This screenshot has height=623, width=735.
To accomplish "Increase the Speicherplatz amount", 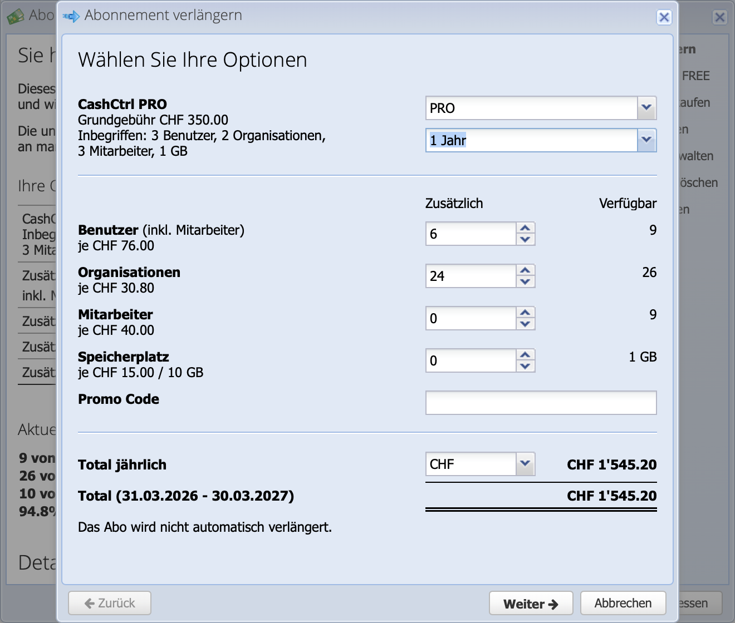I will pyautogui.click(x=524, y=355).
